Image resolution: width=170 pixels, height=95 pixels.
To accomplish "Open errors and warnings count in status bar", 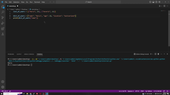I will [x=5, y=91].
